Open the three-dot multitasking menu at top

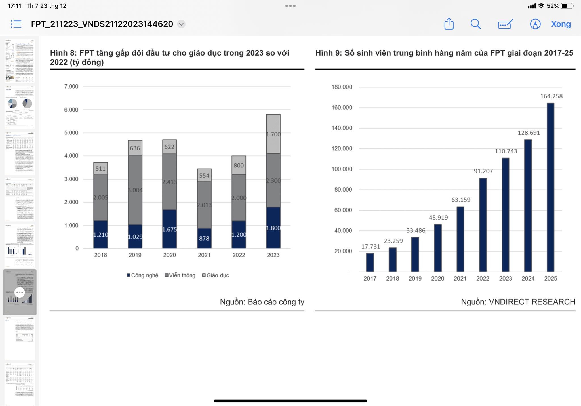tap(290, 6)
